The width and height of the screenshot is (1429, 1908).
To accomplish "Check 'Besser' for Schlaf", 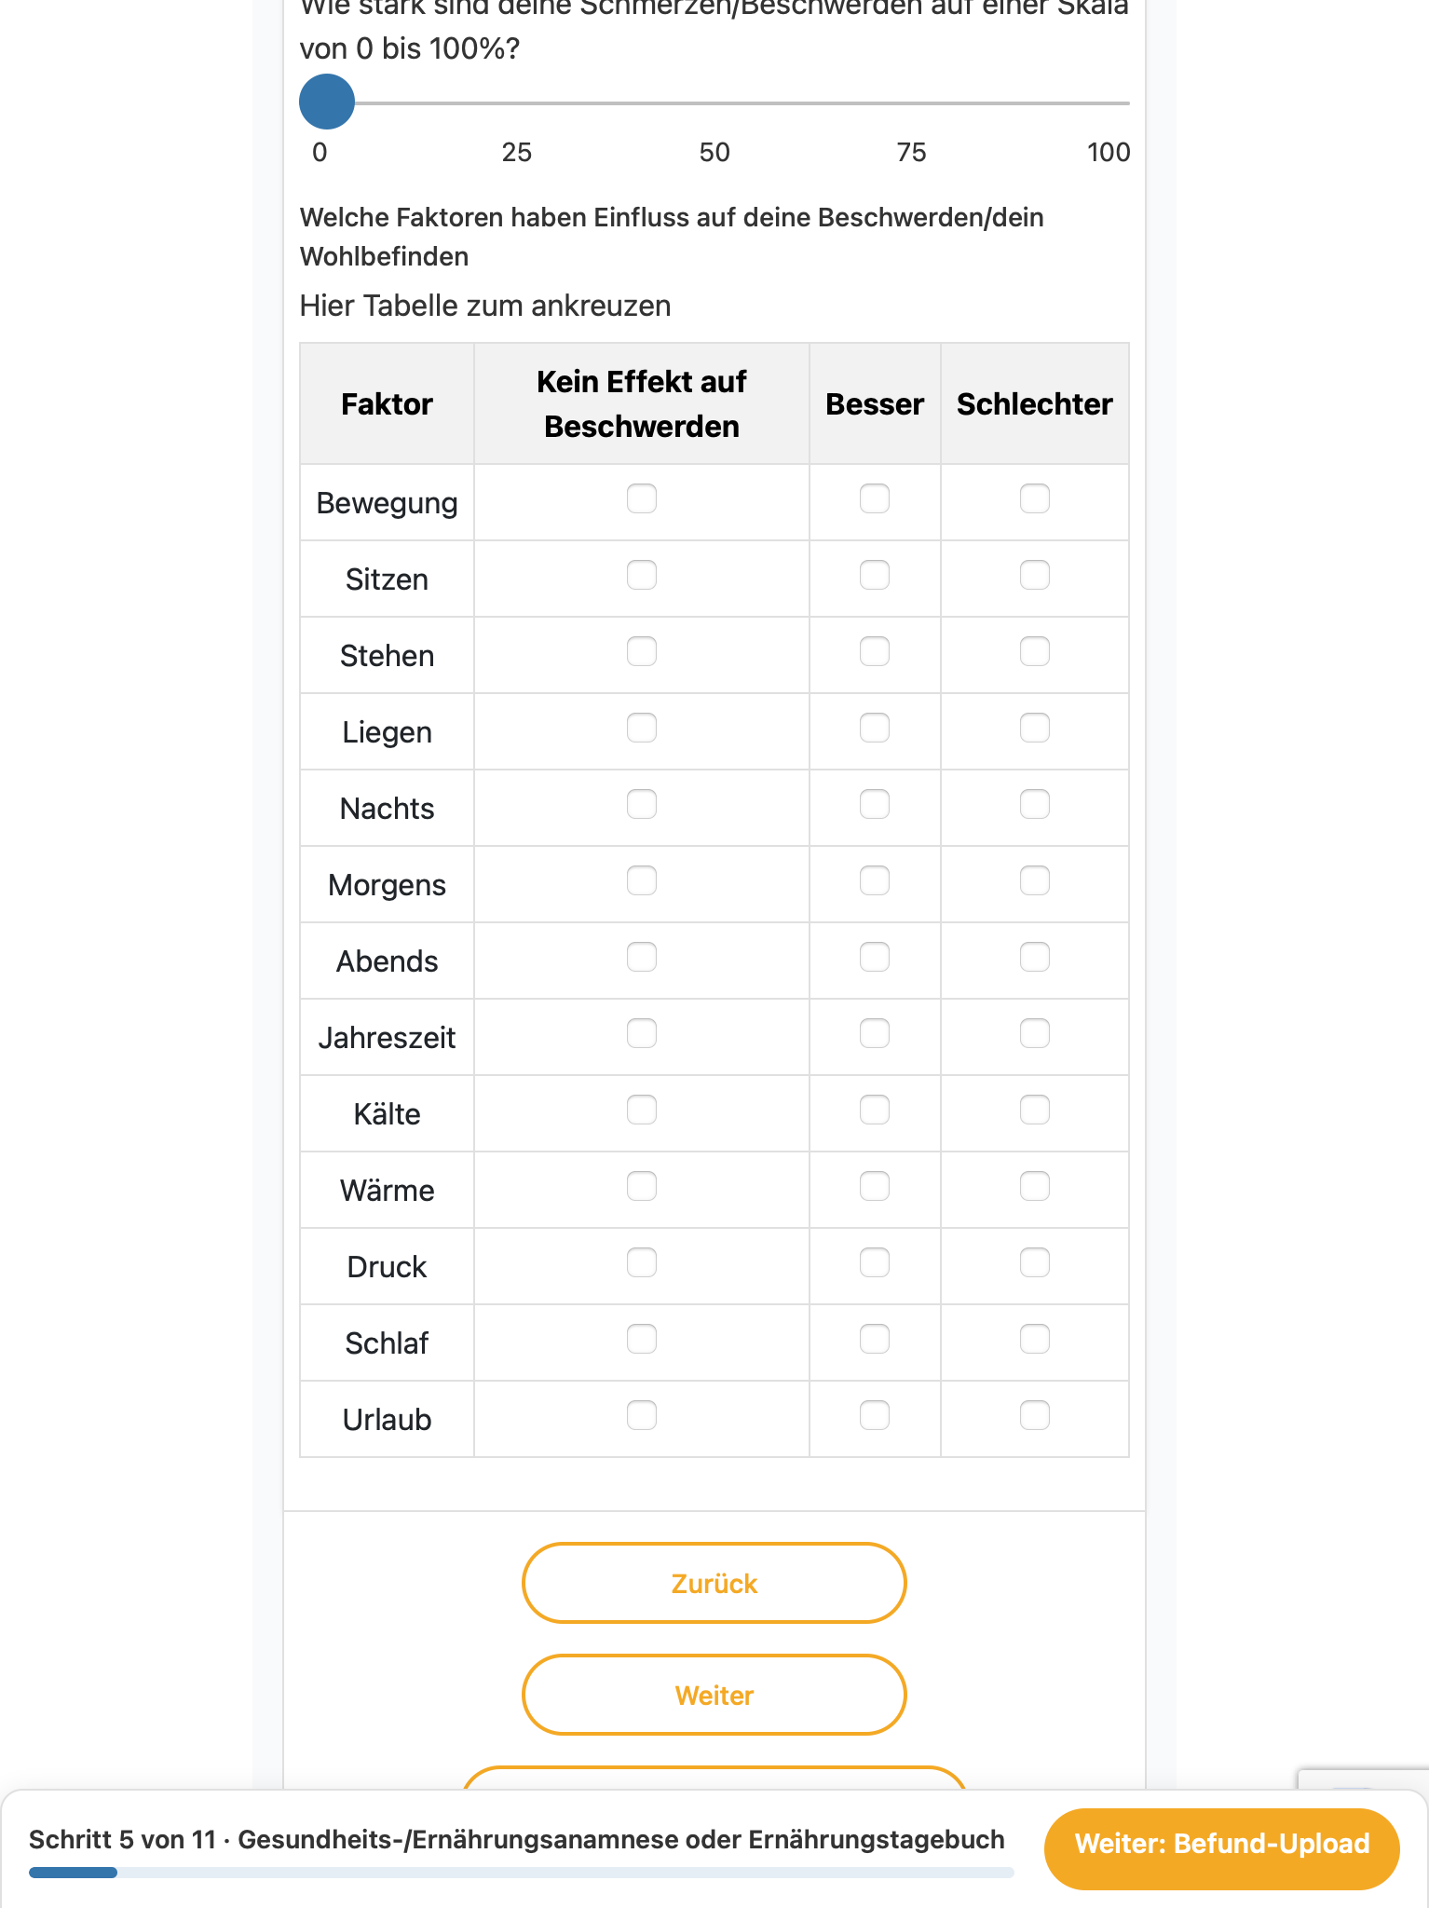I will click(874, 1339).
